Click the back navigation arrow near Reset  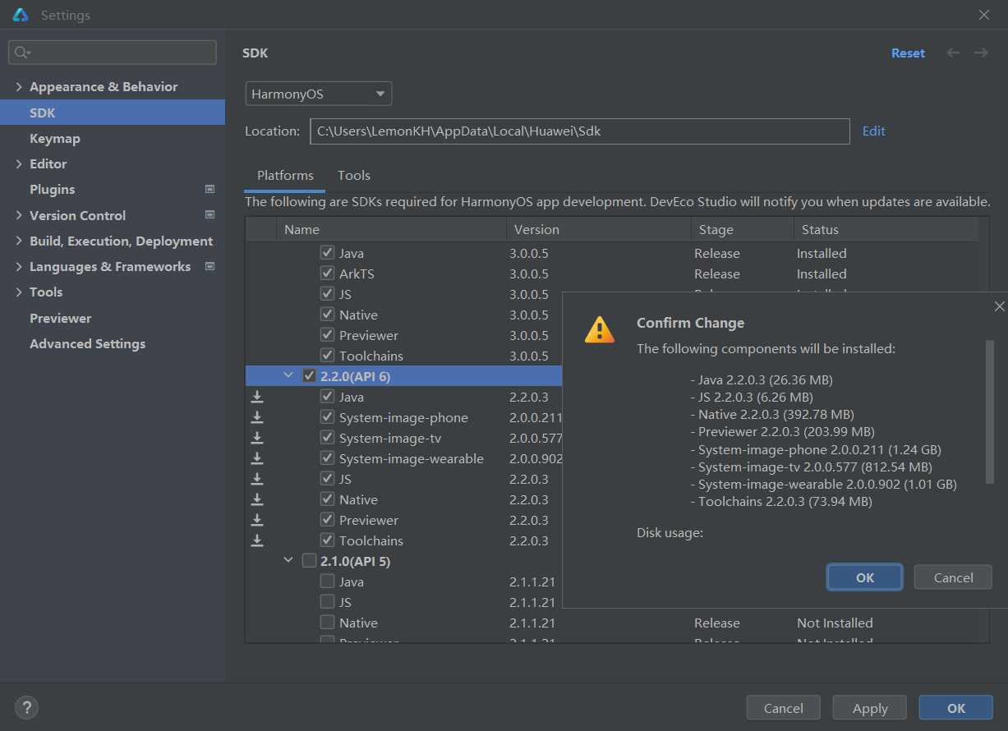tap(954, 53)
